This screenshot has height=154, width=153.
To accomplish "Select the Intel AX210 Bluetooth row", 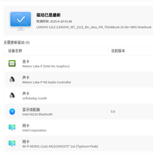I will 79,111.
